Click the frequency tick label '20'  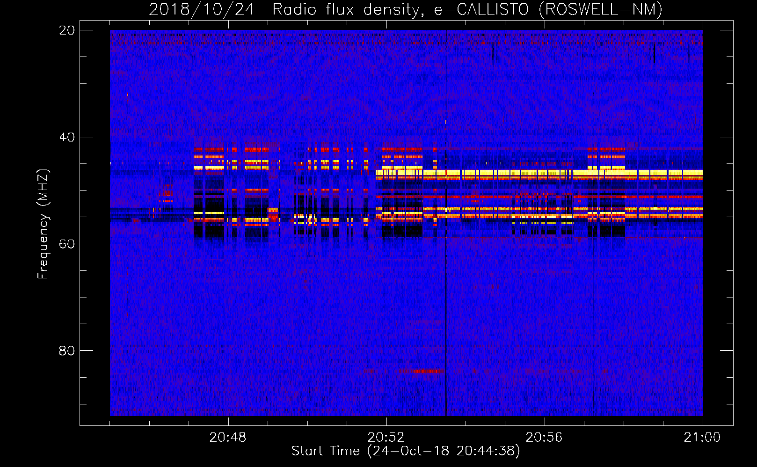tap(67, 30)
